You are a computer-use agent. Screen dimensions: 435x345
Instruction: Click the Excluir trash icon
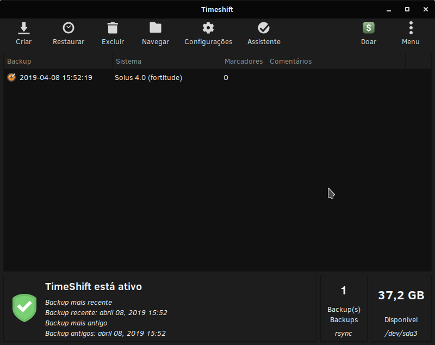(x=113, y=28)
